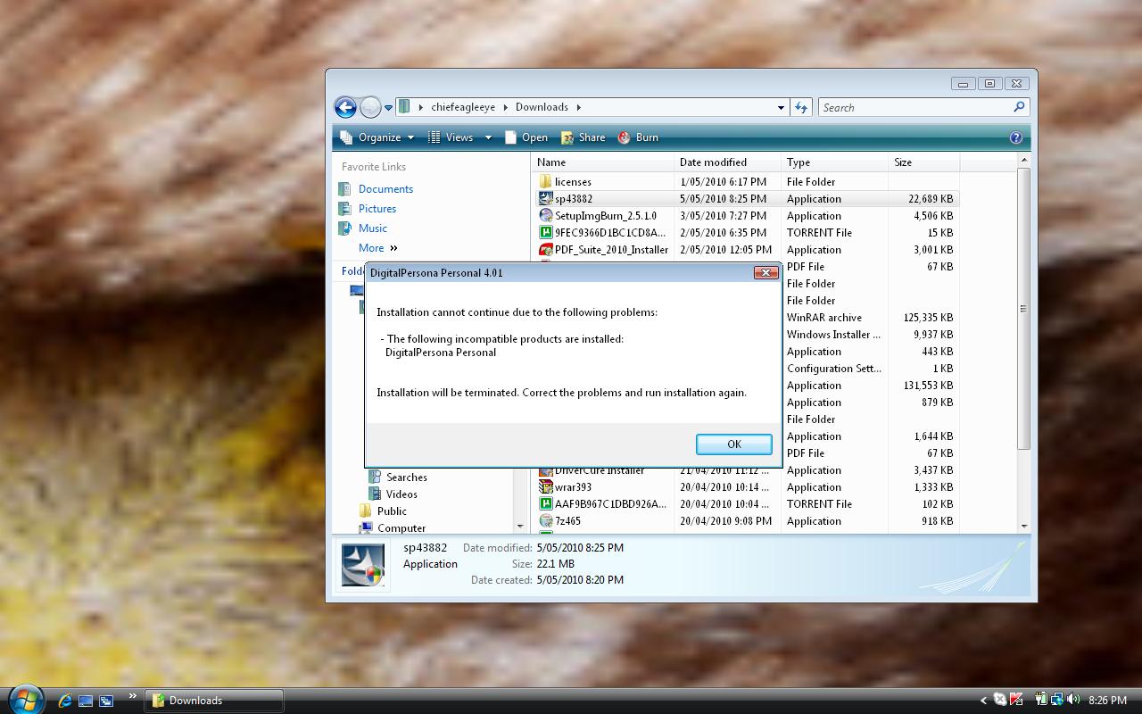Show hidden system tray icons

click(983, 701)
